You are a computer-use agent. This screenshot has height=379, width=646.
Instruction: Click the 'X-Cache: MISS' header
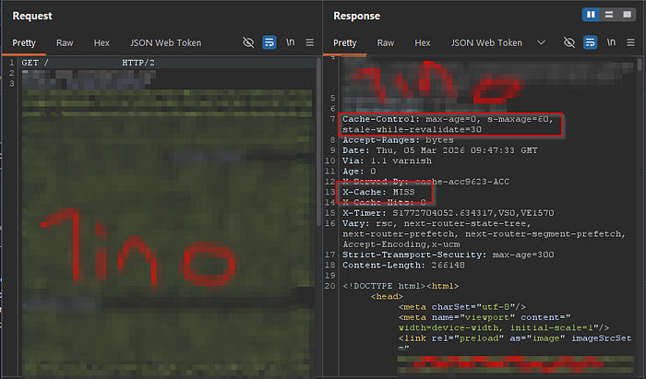[x=378, y=192]
